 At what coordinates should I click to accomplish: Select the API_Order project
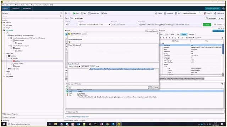tap(9, 25)
